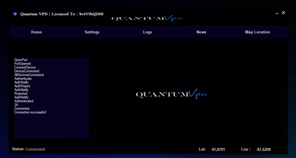Open the Map Location tab
The height and width of the screenshot is (158, 296).
pos(258,32)
